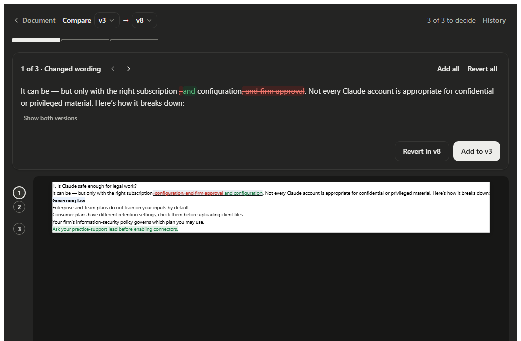Image resolution: width=521 pixels, height=341 pixels.
Task: Click the inserted green 'and' word
Action: coord(189,91)
